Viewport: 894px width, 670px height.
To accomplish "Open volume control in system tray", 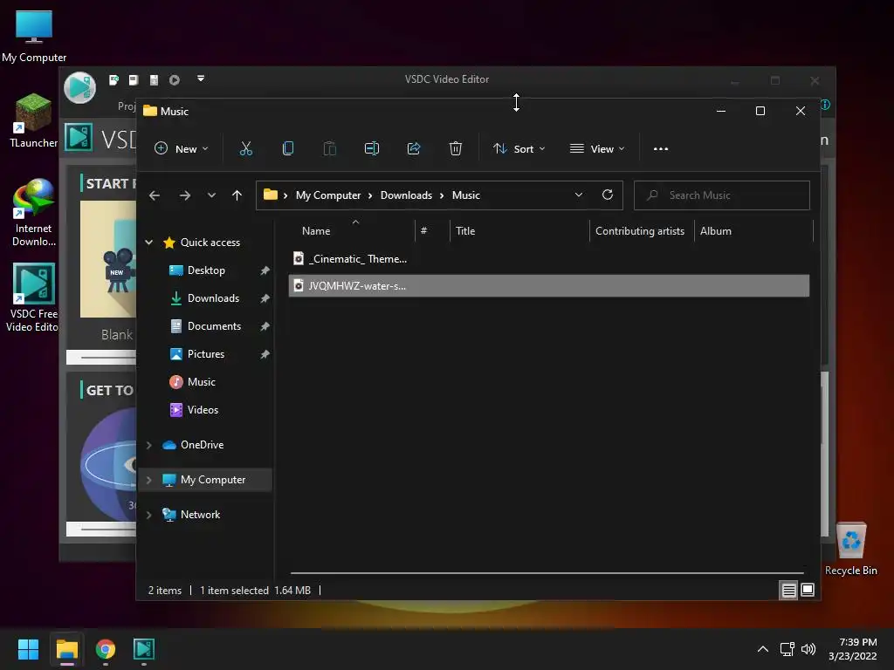I will [808, 649].
